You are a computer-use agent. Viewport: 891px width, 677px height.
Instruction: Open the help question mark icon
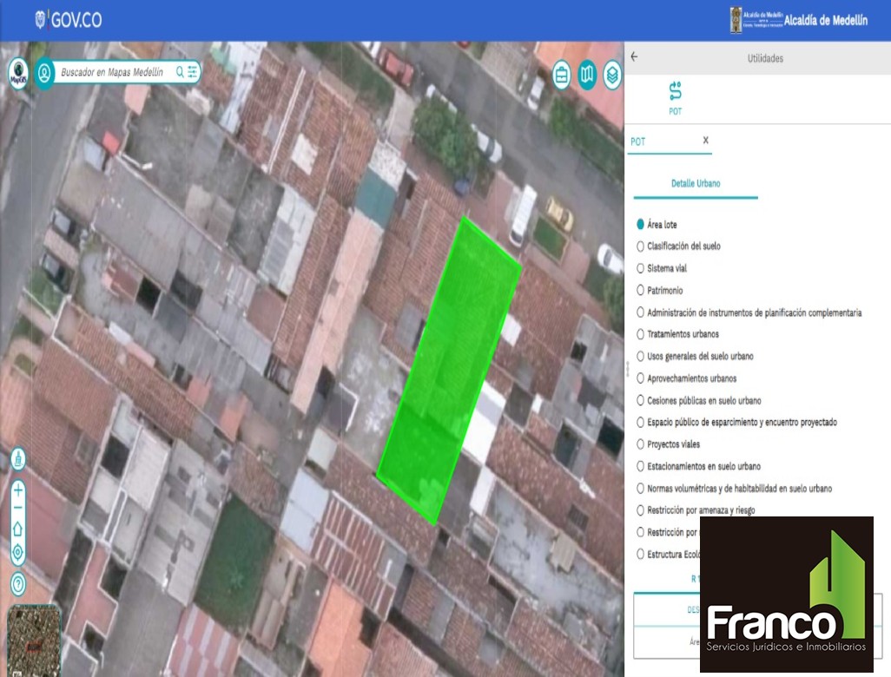18,583
